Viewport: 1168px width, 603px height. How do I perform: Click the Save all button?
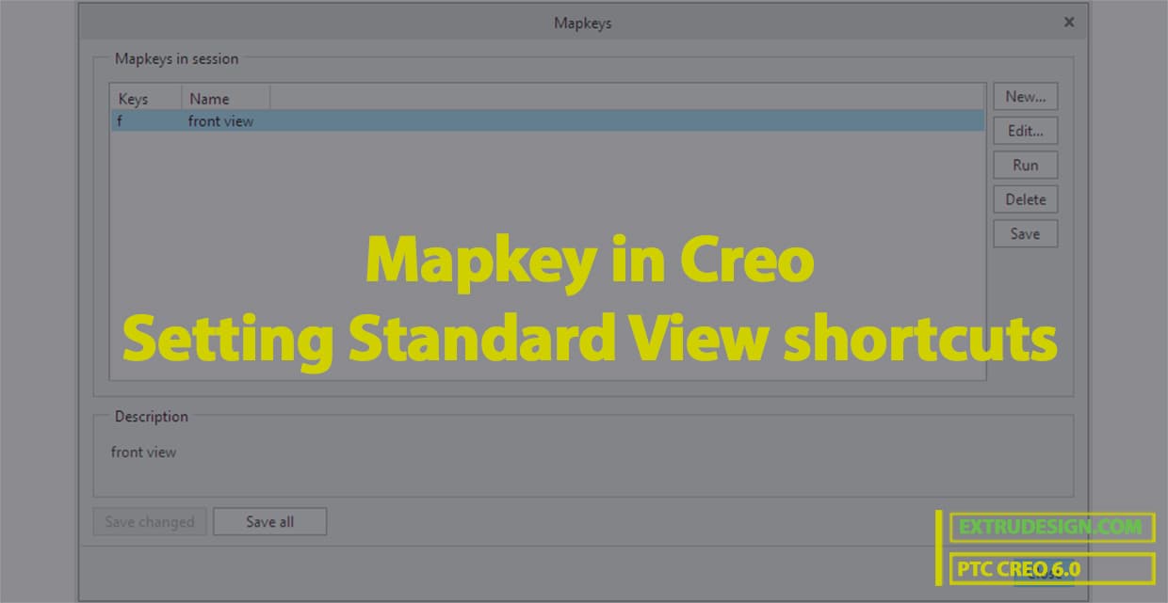tap(270, 521)
